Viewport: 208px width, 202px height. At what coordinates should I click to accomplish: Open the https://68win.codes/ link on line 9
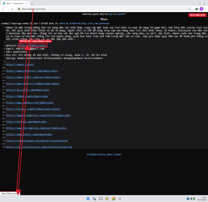[x=20, y=64]
